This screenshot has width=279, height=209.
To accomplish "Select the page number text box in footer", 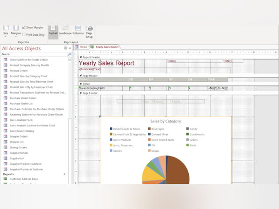I will click(161, 101).
